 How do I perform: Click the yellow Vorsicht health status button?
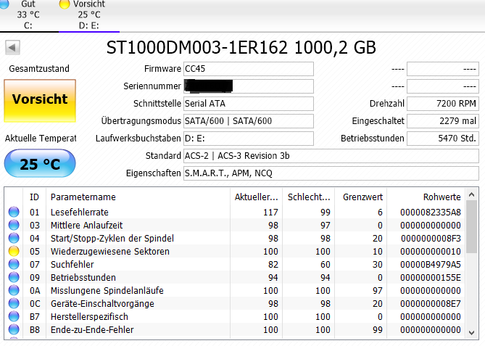[x=40, y=101]
